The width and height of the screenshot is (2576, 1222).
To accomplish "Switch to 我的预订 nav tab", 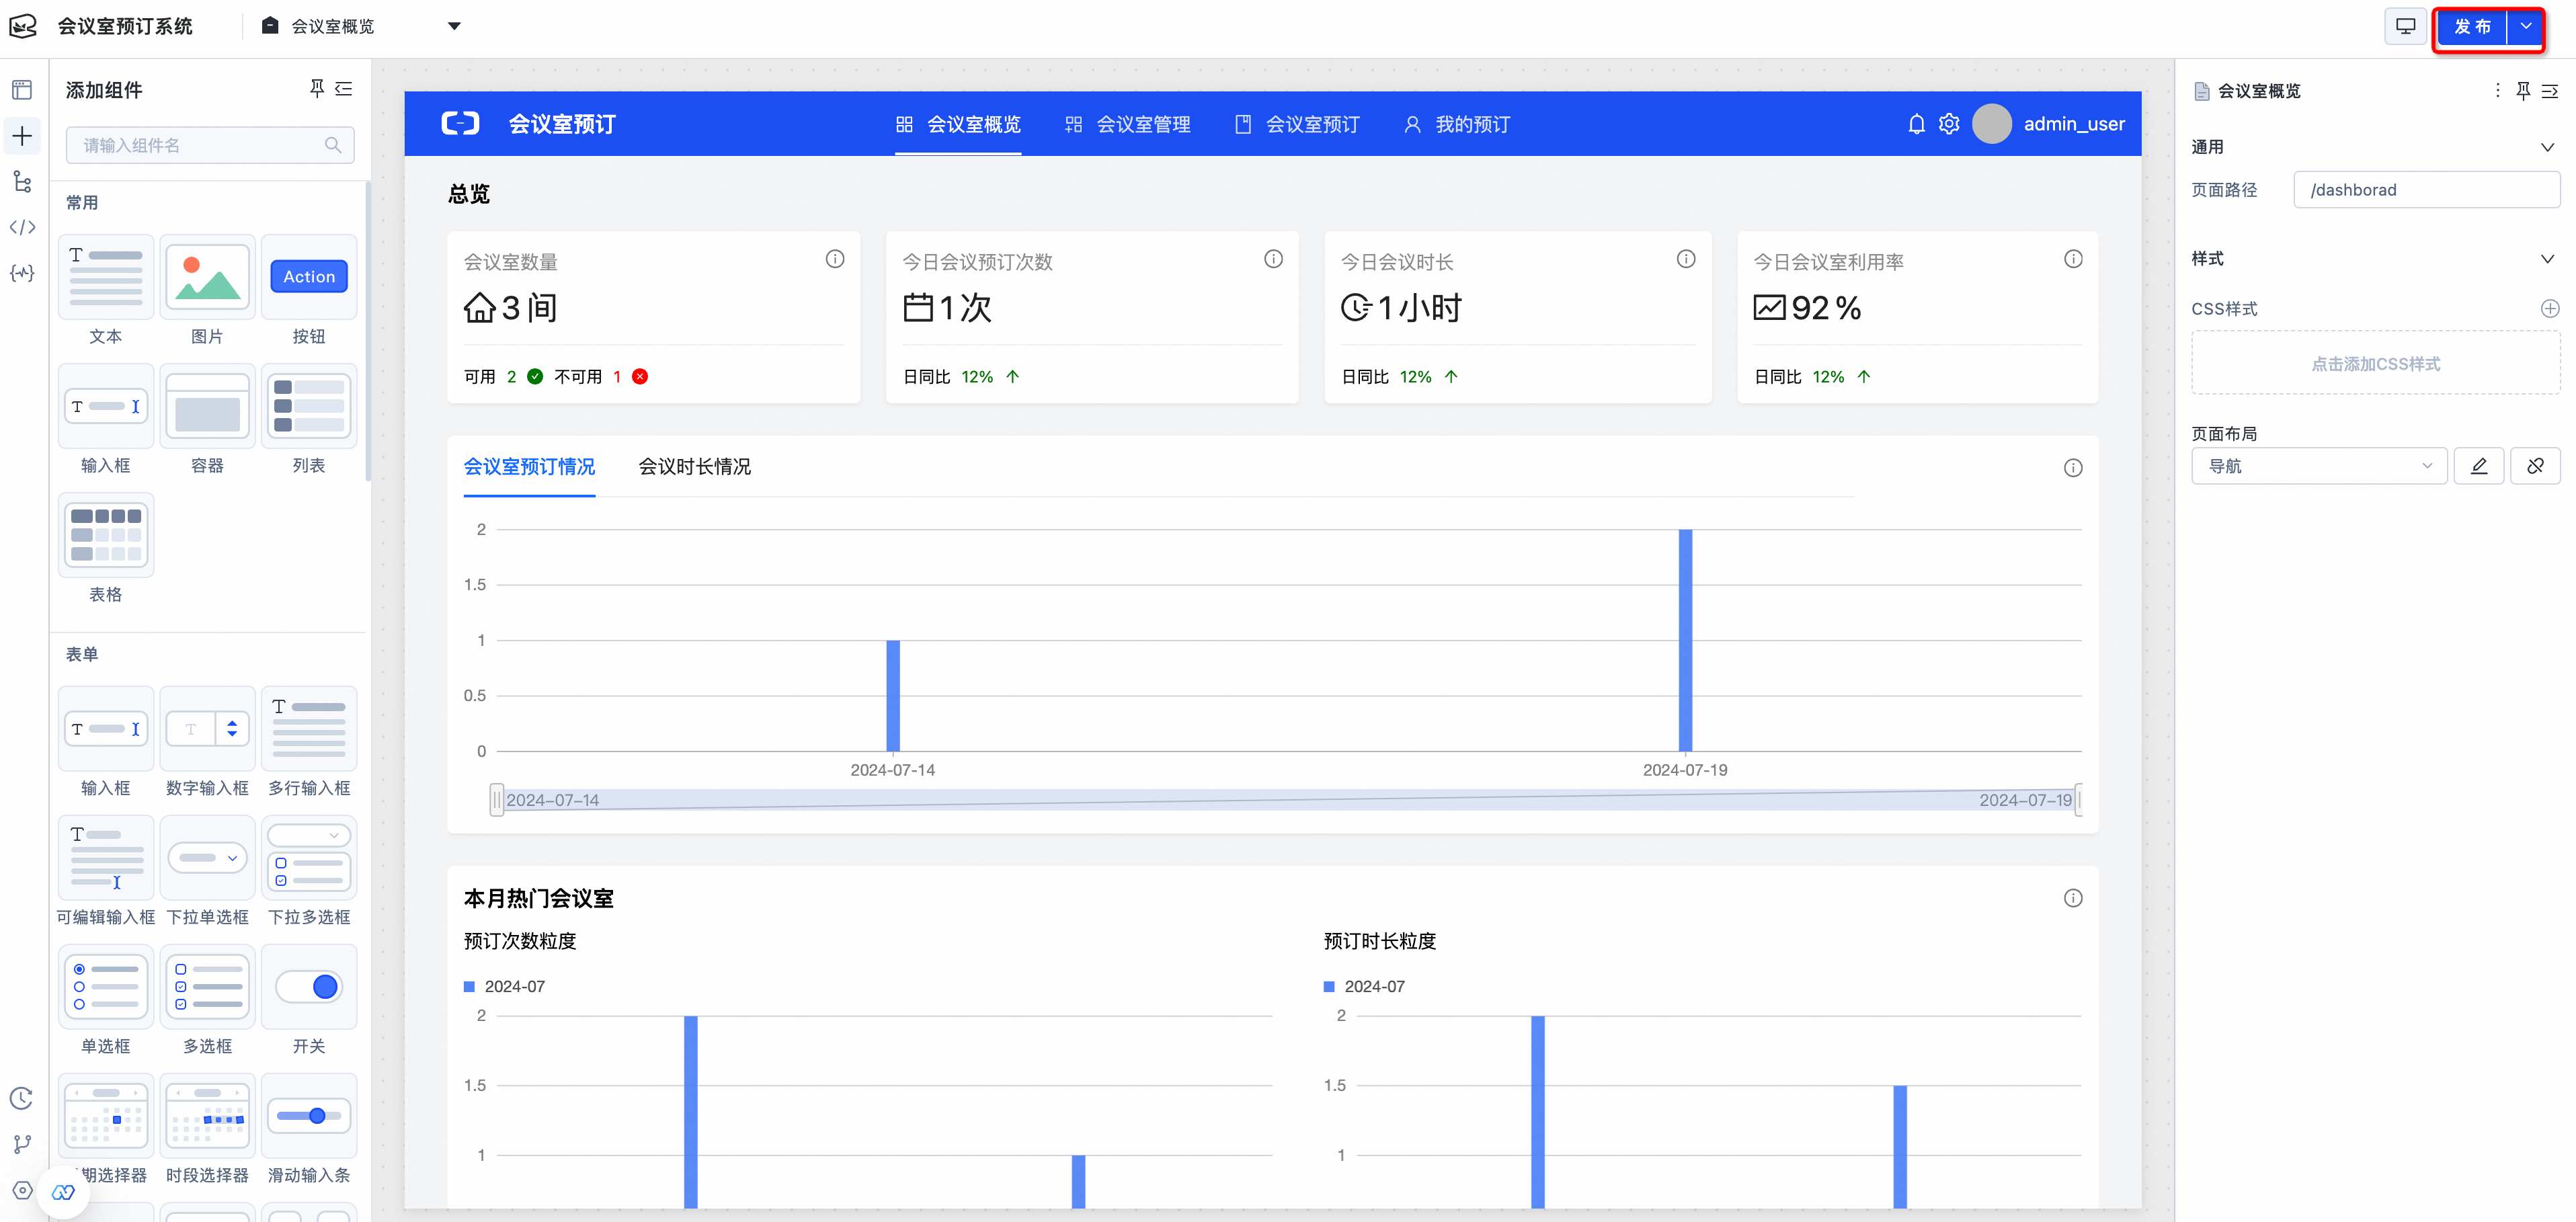I will click(x=1457, y=124).
